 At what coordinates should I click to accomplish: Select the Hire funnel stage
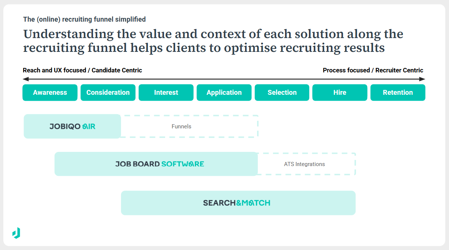[x=340, y=93]
